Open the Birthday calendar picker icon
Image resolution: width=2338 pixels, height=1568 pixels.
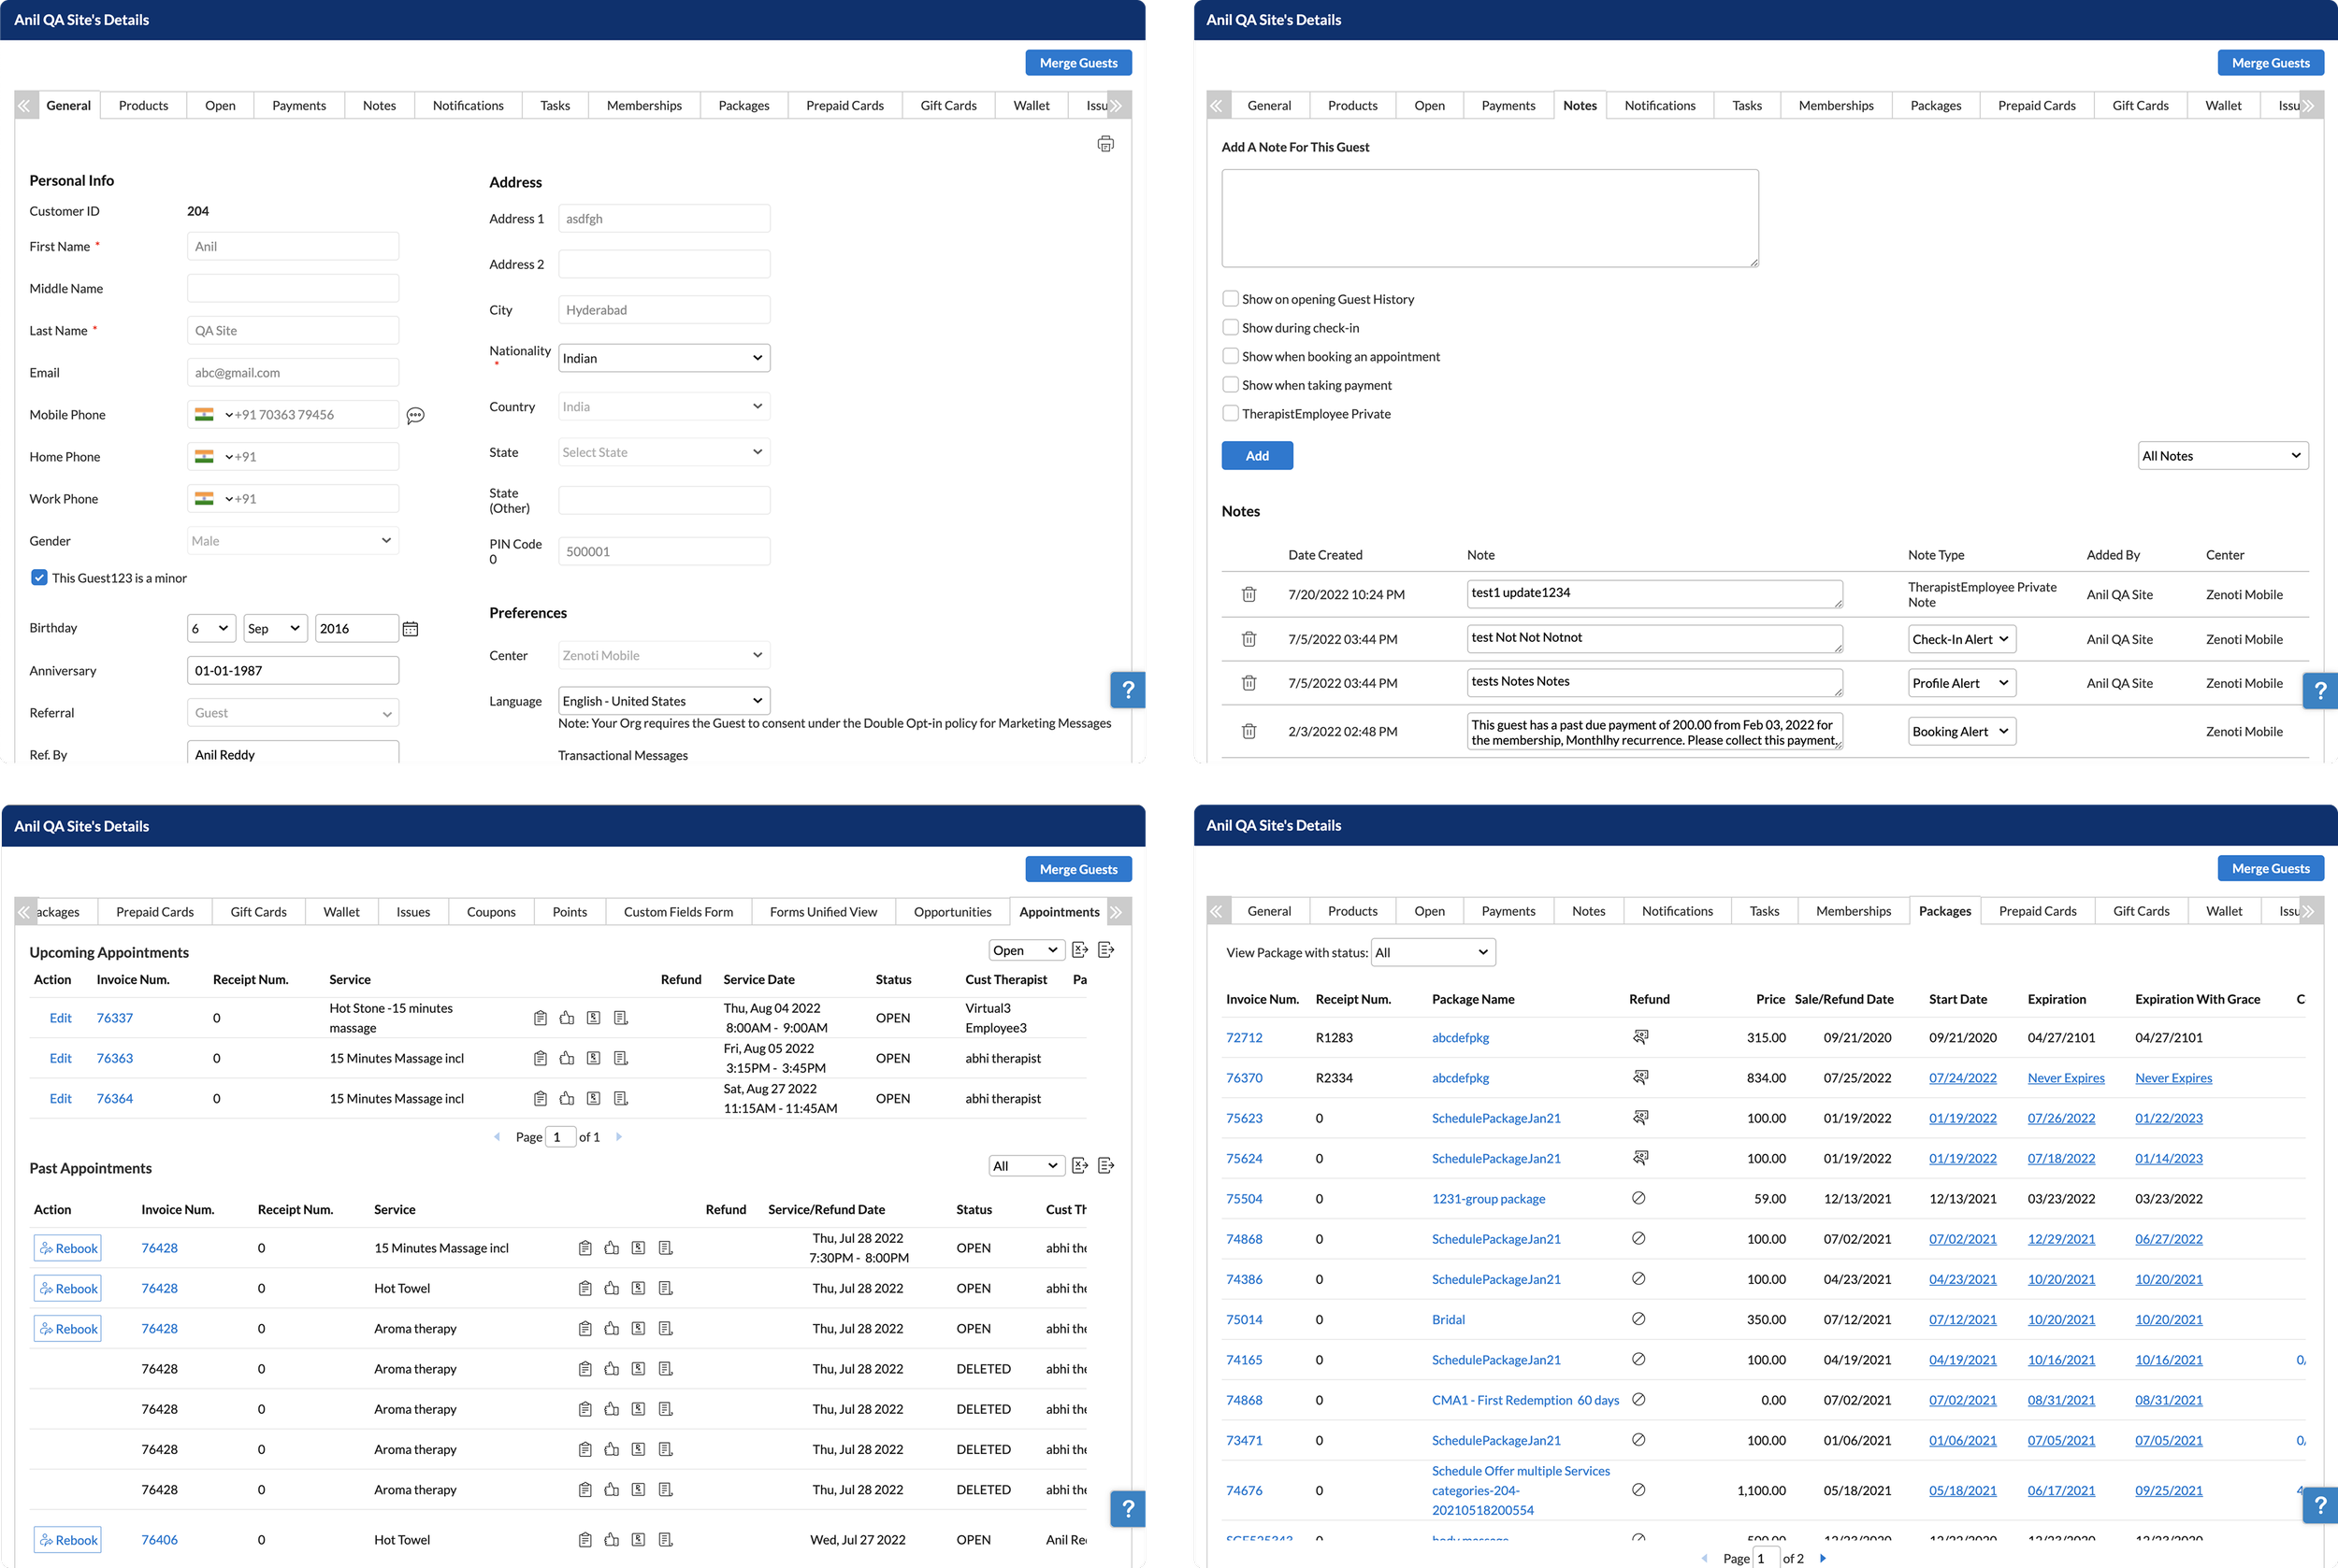click(411, 629)
